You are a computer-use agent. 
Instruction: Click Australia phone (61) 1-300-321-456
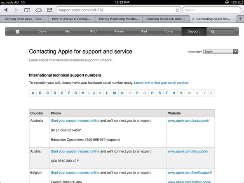coord(66,130)
